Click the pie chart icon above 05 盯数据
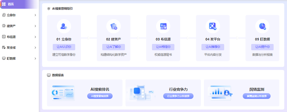The height and width of the screenshot is (112, 287). tap(262, 26)
